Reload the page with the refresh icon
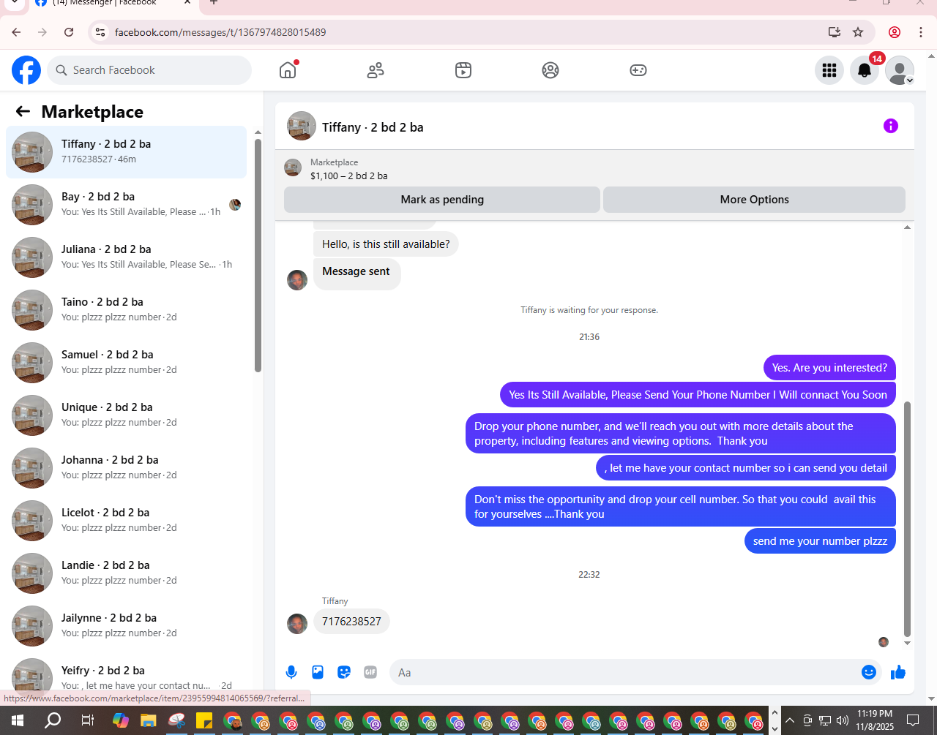The width and height of the screenshot is (937, 735). tap(69, 32)
